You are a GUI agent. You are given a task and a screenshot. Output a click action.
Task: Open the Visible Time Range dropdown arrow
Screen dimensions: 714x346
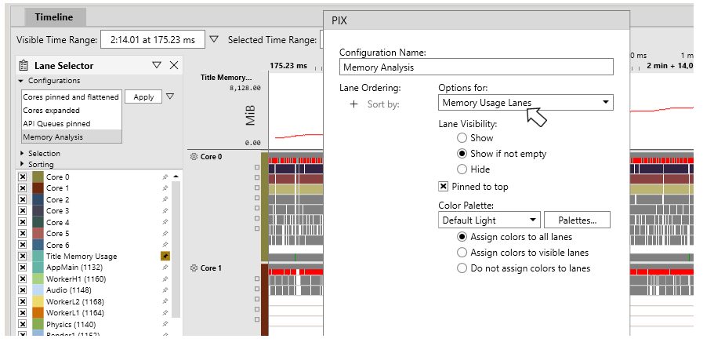(214, 39)
